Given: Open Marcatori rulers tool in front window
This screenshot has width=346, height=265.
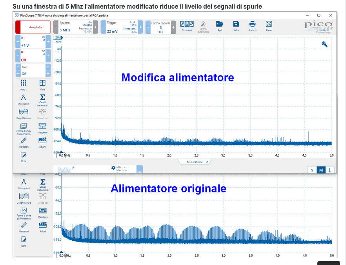Looking at the screenshot, I should pos(24,143).
